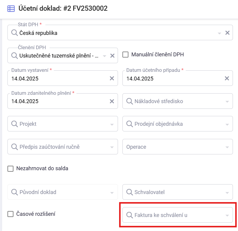The width and height of the screenshot is (238, 231).
Task: Clear the Datum vystavení date
Action: pyautogui.click(x=112, y=78)
